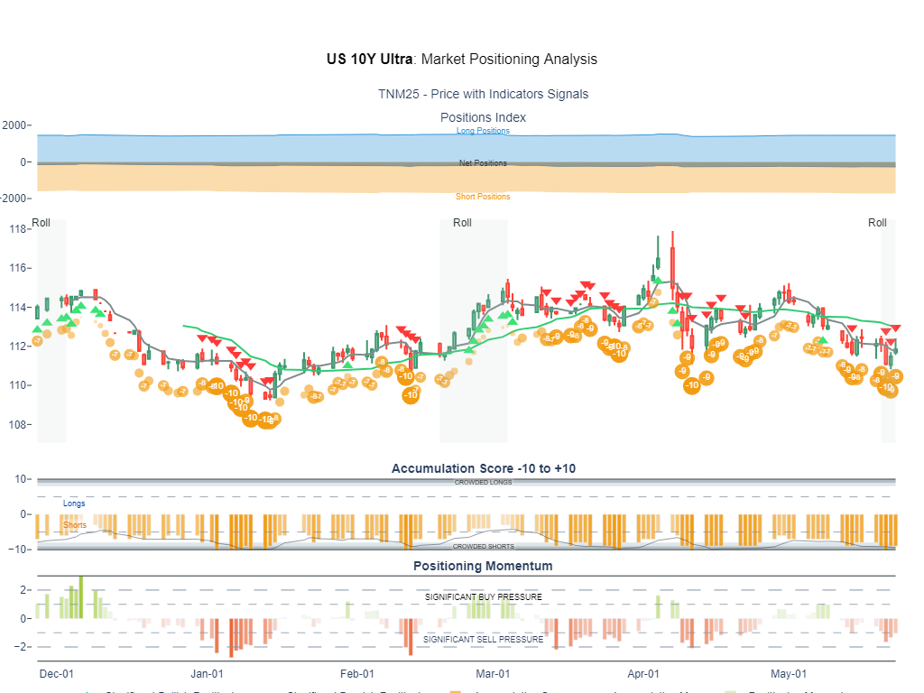Click the 'Accumulation Score -10 to +10' heading
The width and height of the screenshot is (924, 693).
click(x=484, y=468)
